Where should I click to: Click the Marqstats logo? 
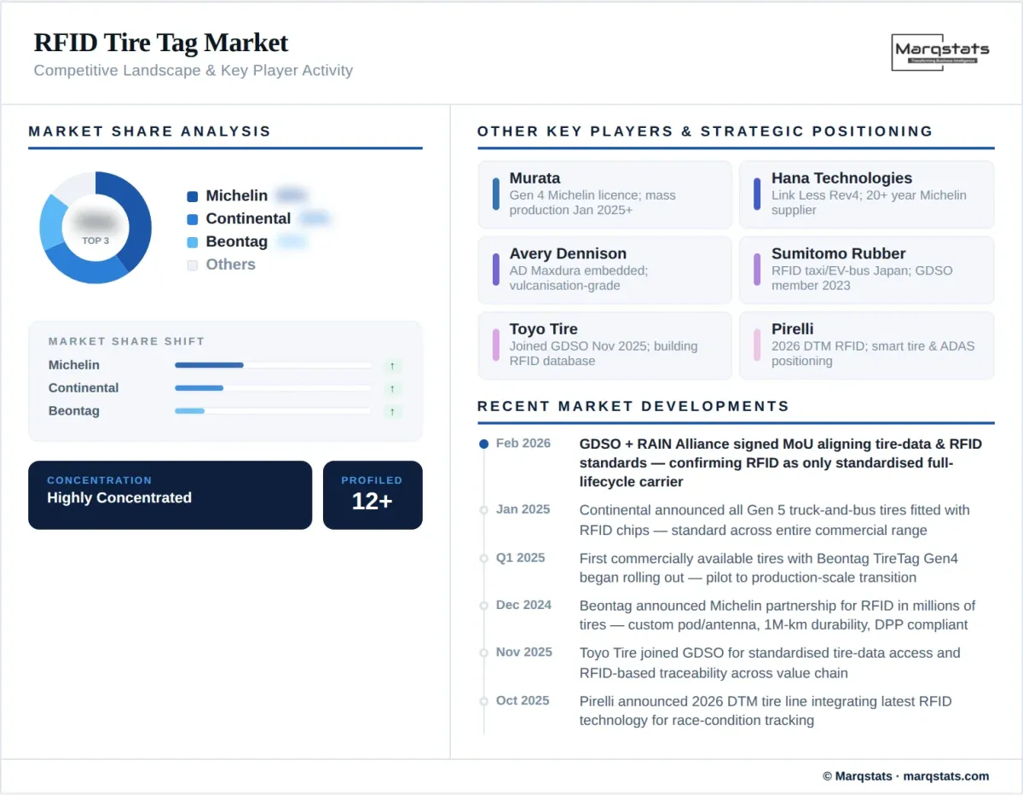[940, 53]
